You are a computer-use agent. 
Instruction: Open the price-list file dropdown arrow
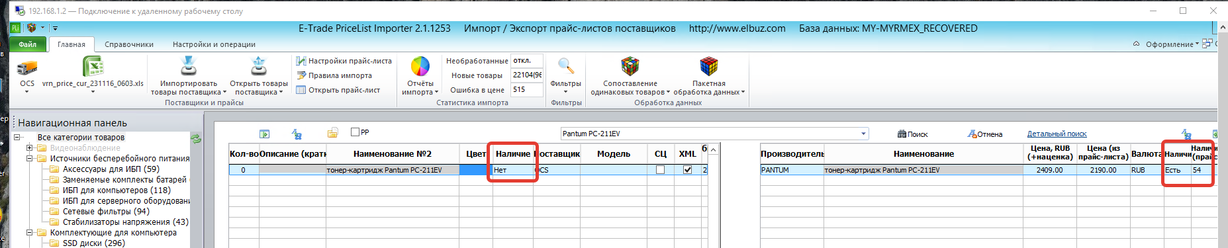click(93, 92)
